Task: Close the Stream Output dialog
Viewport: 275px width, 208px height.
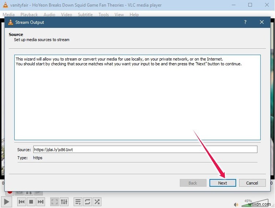Action: point(262,22)
